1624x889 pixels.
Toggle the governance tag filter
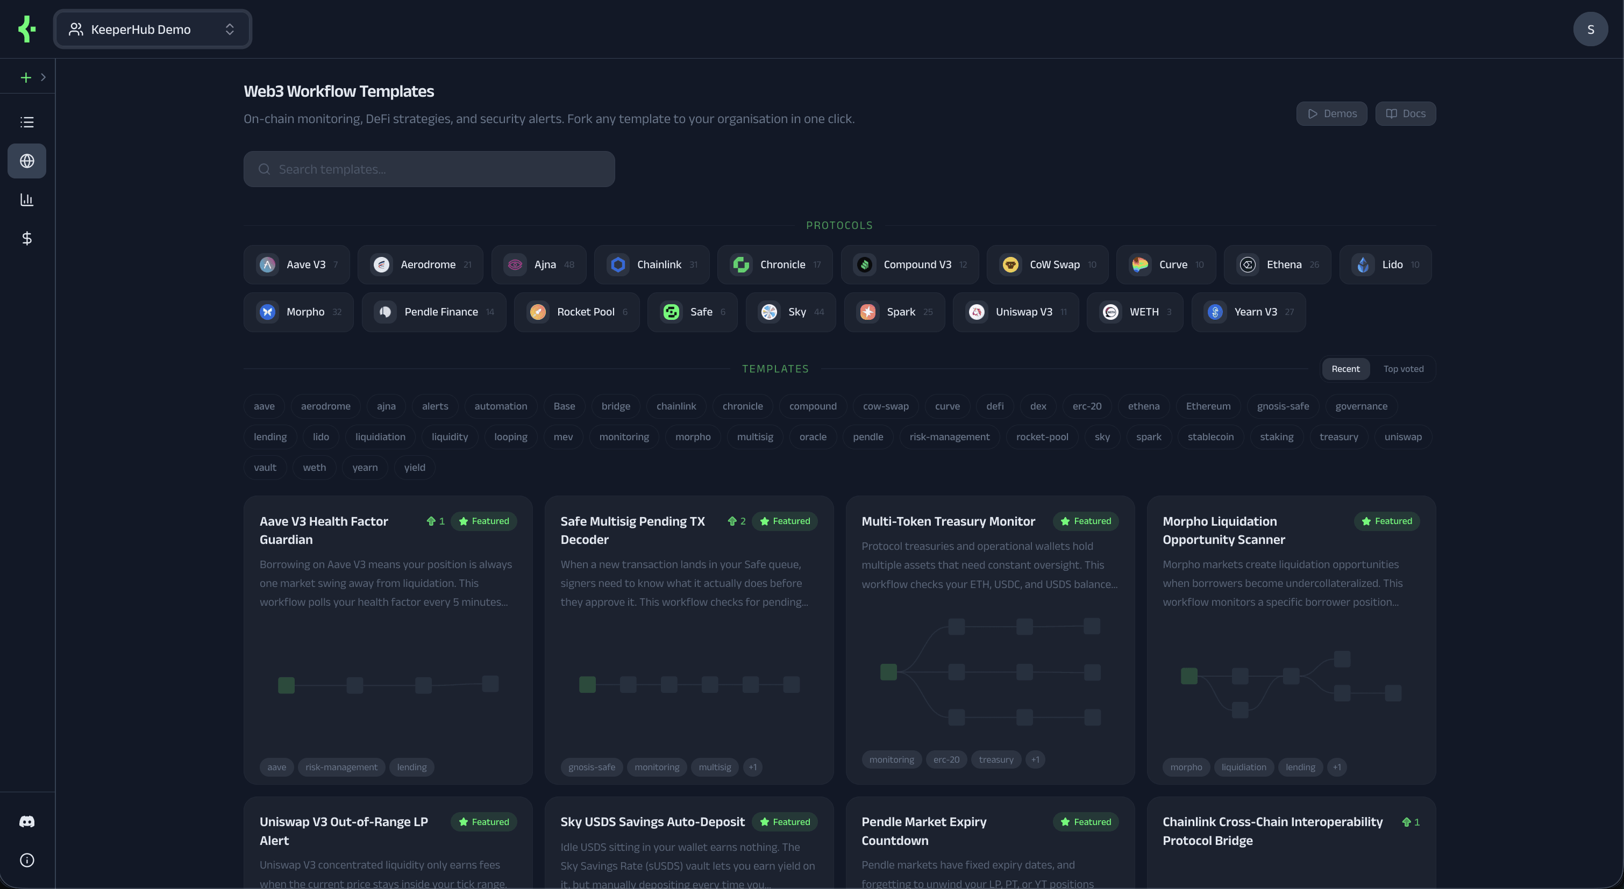(1361, 406)
